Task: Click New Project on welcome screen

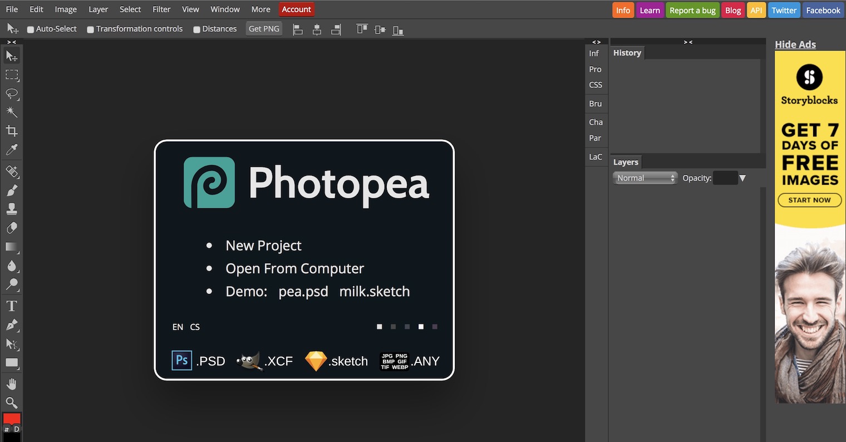Action: [263, 245]
